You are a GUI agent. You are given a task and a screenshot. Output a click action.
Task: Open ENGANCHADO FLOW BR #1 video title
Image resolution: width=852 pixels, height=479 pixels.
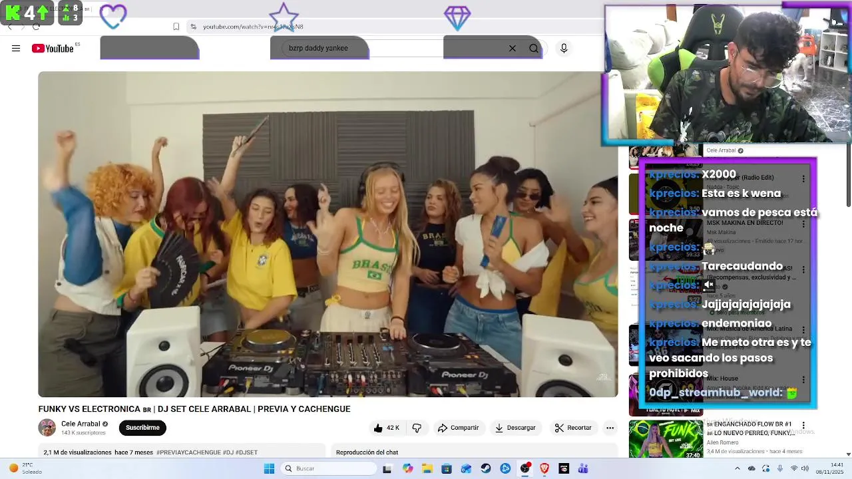[x=749, y=428]
